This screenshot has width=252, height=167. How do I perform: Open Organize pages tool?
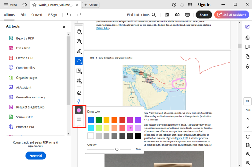[x=23, y=78]
